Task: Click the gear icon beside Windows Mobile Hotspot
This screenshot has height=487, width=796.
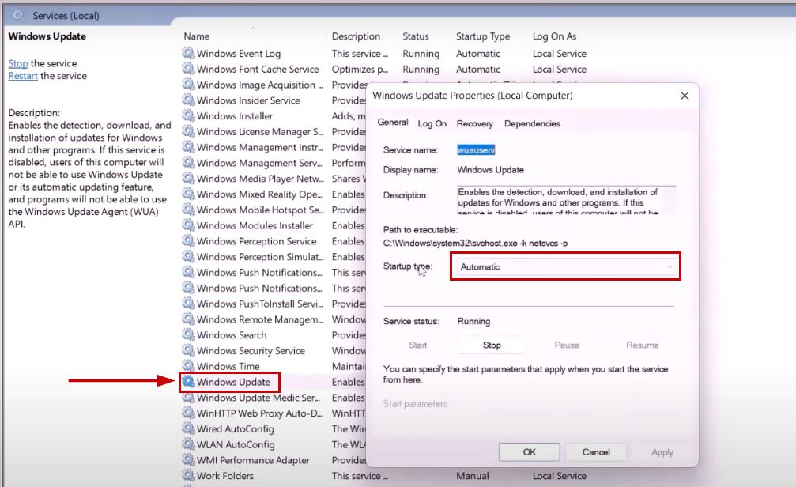Action: pyautogui.click(x=188, y=210)
